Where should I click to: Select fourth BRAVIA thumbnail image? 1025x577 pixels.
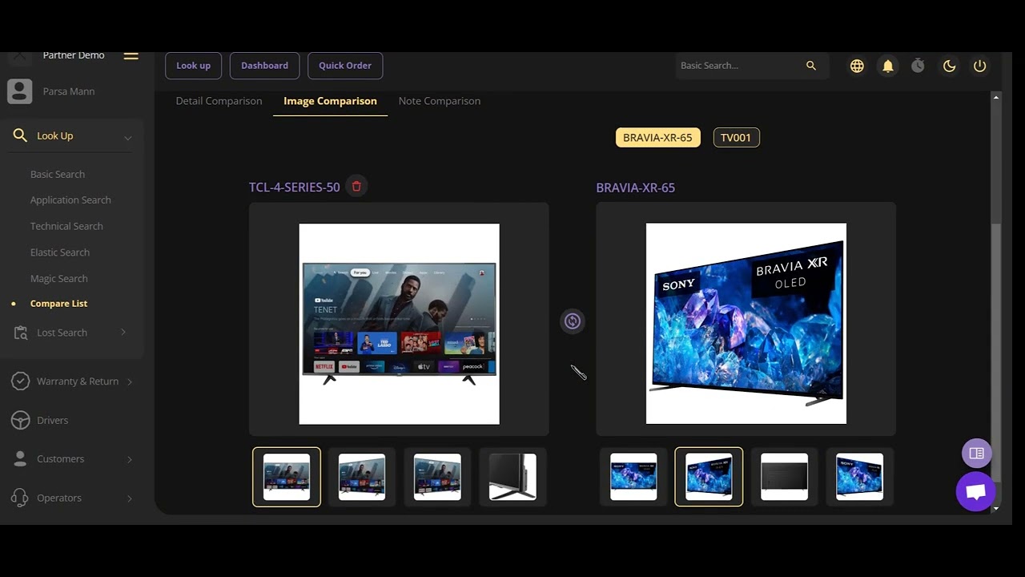point(859,477)
